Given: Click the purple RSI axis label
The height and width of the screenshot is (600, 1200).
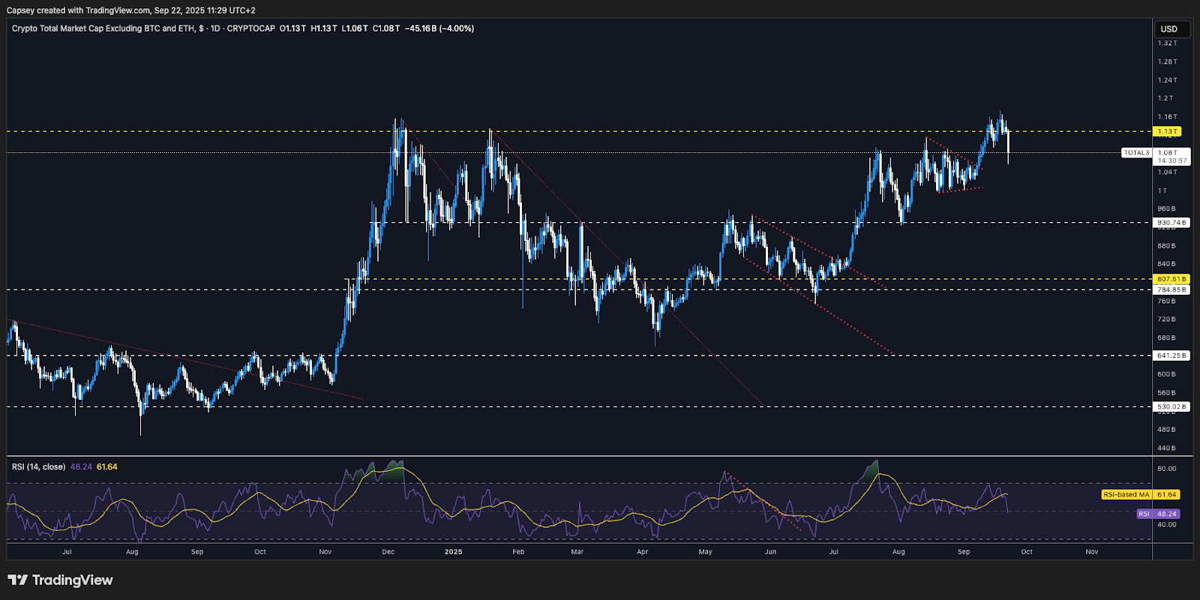Looking at the screenshot, I should [x=1144, y=514].
